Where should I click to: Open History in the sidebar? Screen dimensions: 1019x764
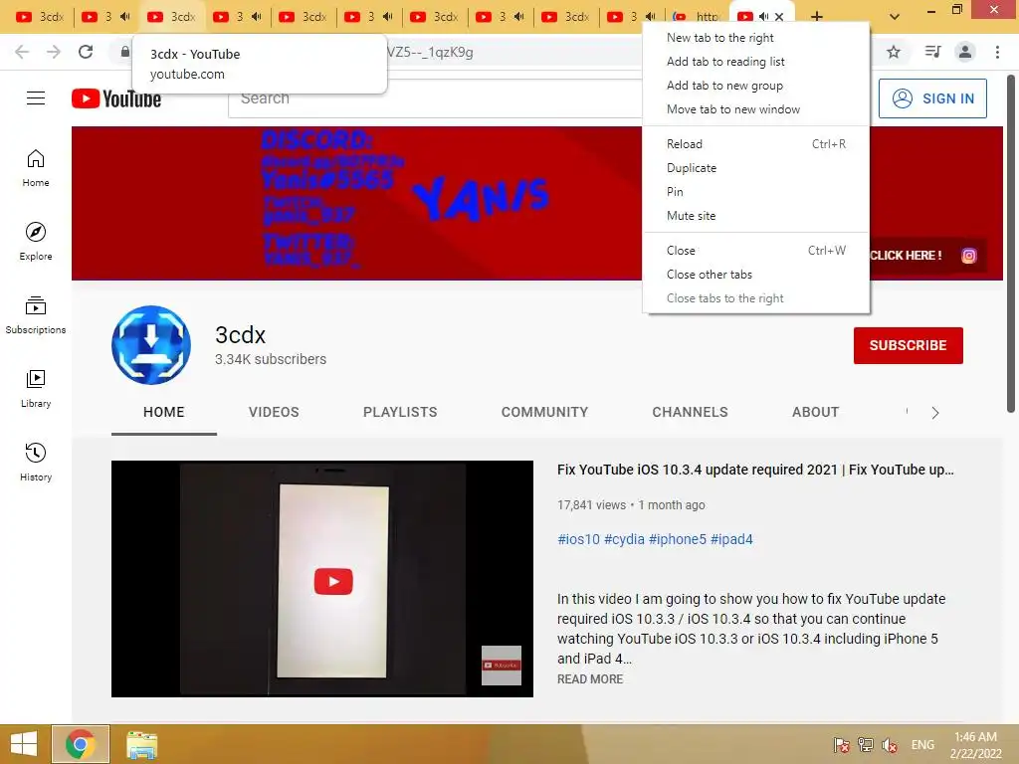coord(36,462)
